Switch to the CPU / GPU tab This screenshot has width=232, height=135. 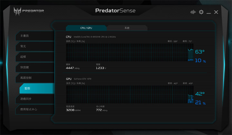(86, 28)
